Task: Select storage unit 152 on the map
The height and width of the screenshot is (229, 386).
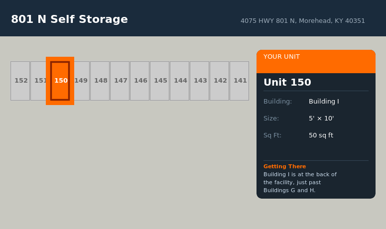Action: 20,81
